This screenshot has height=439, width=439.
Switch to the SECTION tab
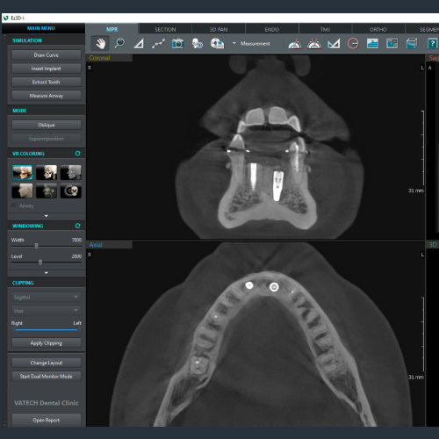coord(165,29)
